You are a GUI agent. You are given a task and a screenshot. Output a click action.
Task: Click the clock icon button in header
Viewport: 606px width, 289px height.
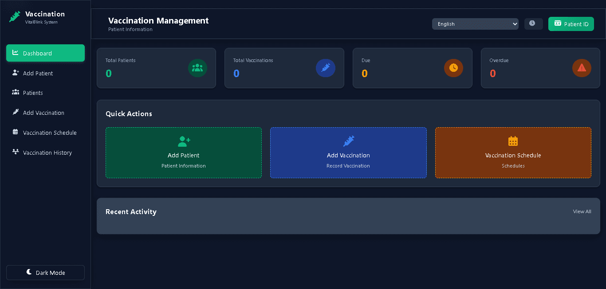point(533,24)
